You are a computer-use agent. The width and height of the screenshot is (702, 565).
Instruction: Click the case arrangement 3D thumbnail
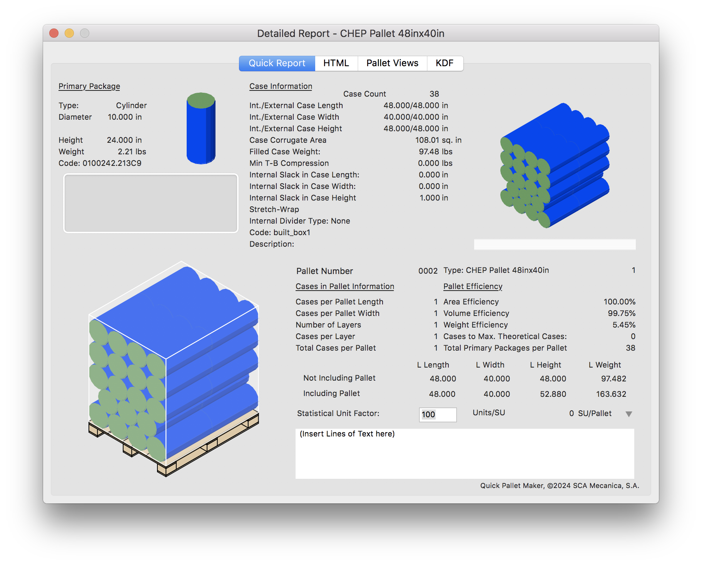pyautogui.click(x=555, y=165)
